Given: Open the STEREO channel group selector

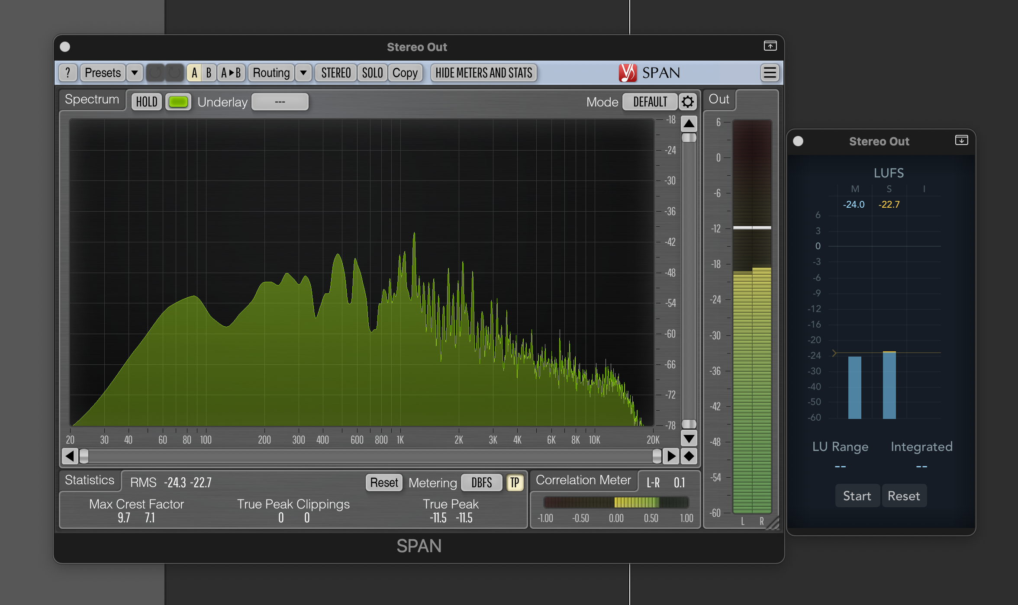Looking at the screenshot, I should click(x=336, y=73).
